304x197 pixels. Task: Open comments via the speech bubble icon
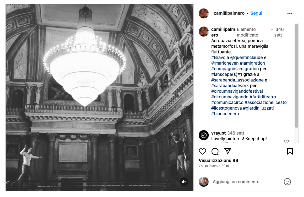click(215, 151)
